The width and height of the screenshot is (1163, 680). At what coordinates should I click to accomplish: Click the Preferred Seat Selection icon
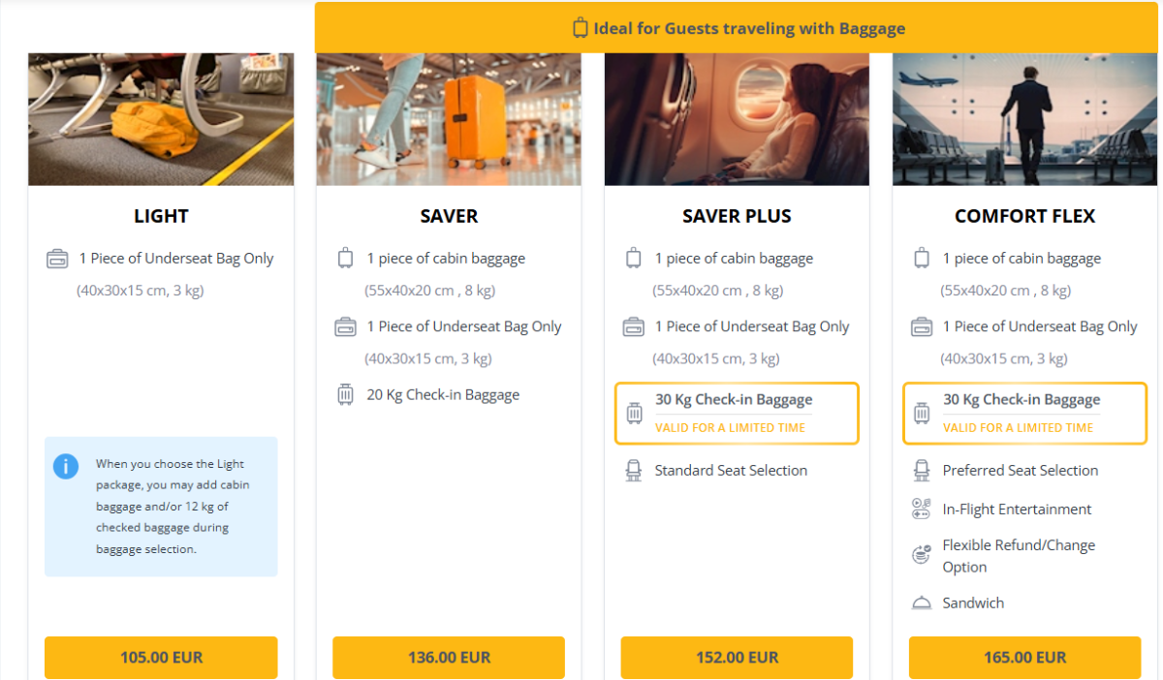(x=922, y=470)
